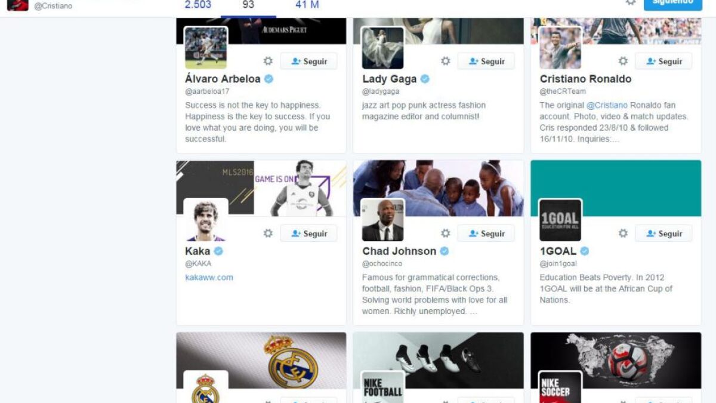Open gear menu for Cristiano Ronaldo fan account
Screen dimensions: 716x403
click(623, 61)
